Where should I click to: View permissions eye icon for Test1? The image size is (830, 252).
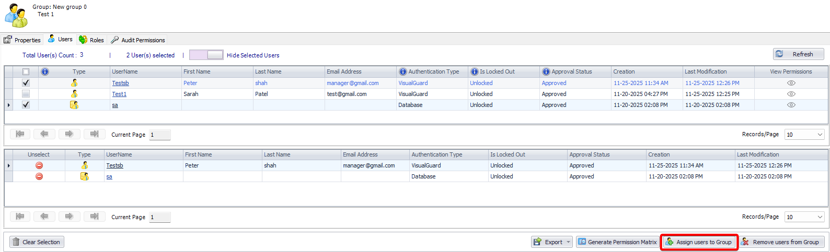point(791,94)
